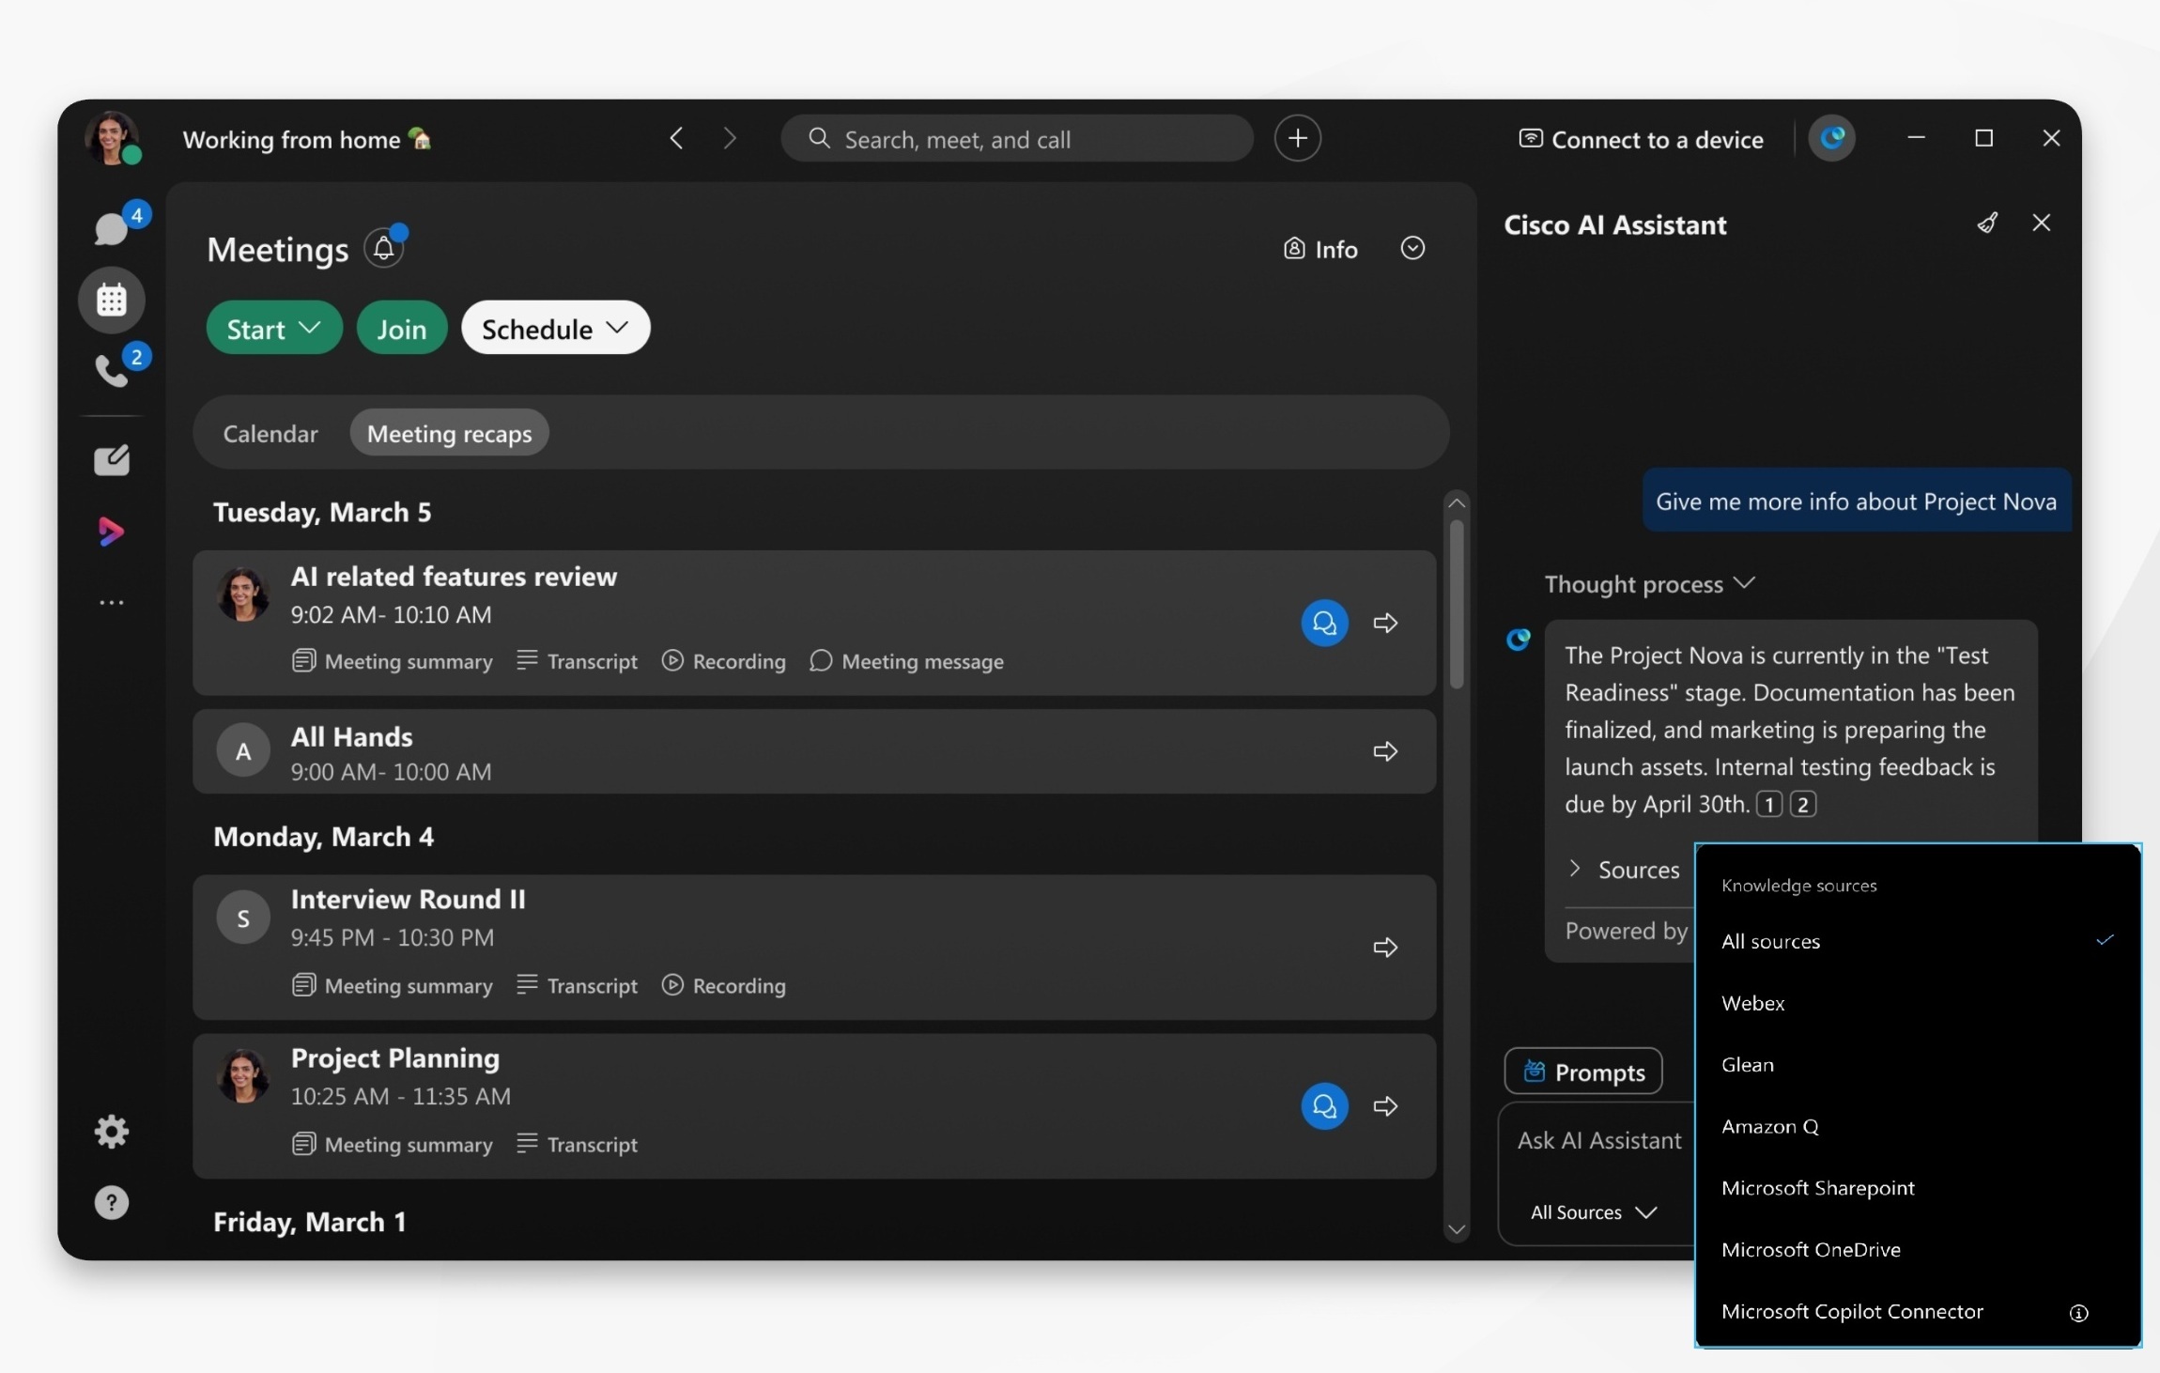Select Glean knowledge source
The image size is (2160, 1373).
(1918, 1064)
